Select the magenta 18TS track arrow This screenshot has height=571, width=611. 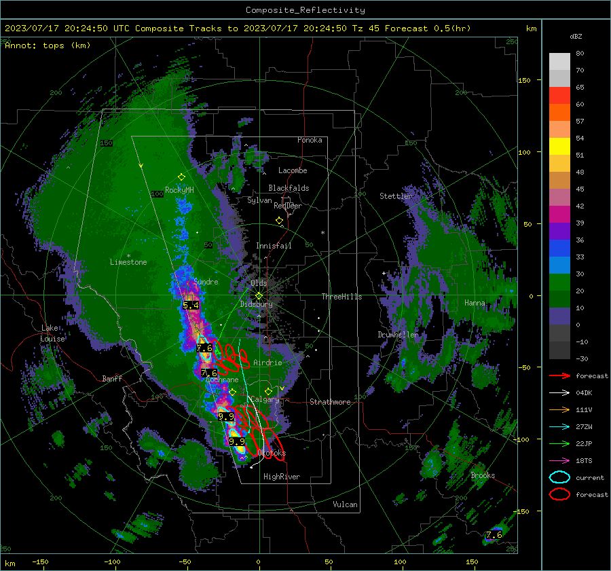[559, 460]
